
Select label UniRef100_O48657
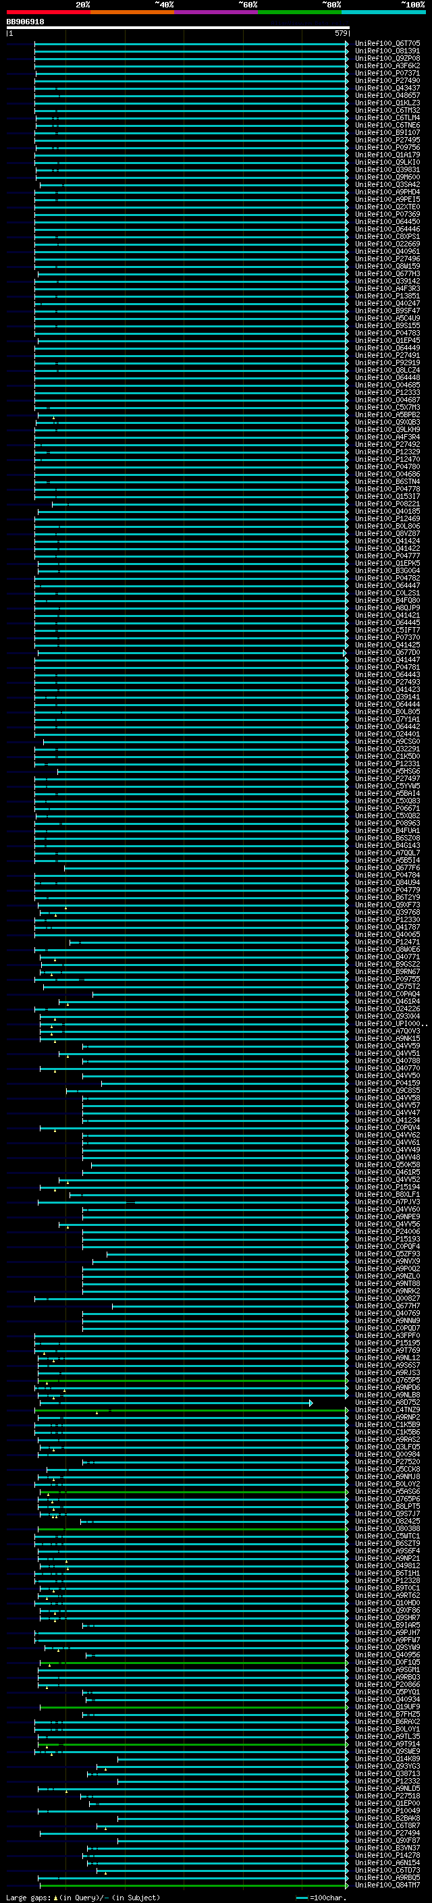tap(387, 95)
